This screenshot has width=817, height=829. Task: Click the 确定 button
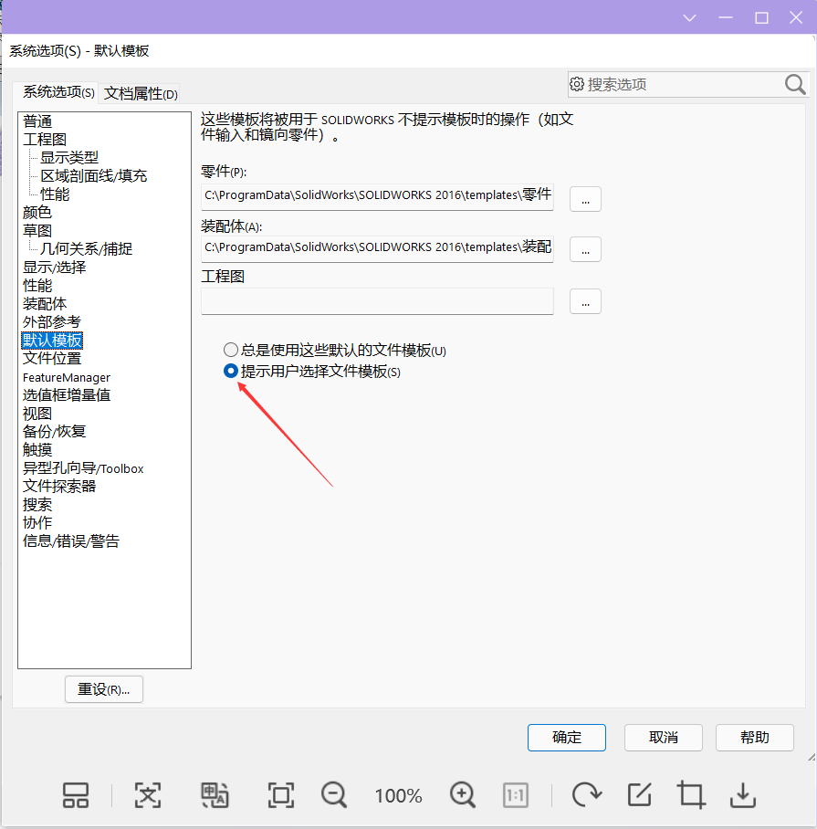tap(566, 738)
